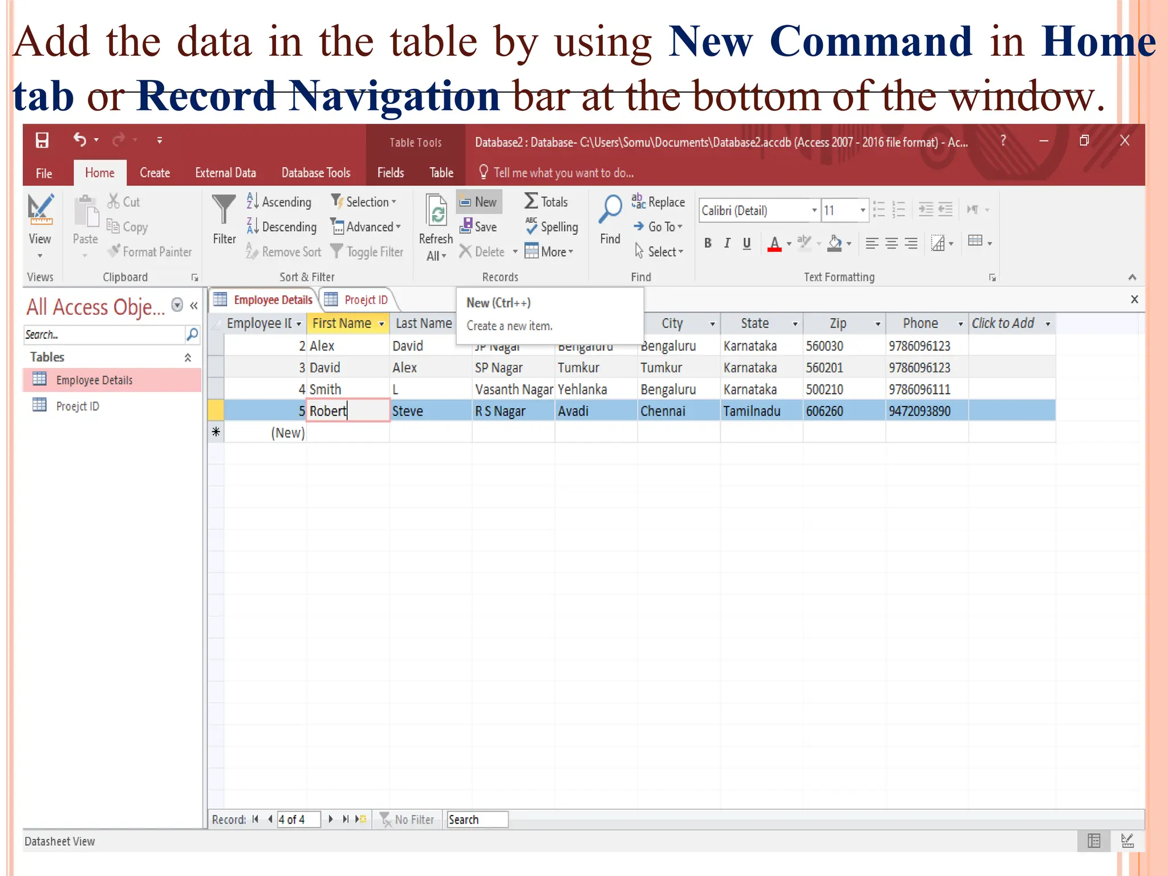Apply background fill color bucket
This screenshot has height=876, width=1168.
pos(835,244)
